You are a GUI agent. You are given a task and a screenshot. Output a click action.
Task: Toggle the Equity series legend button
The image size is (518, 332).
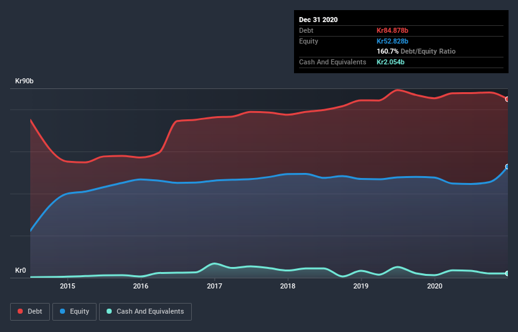(x=74, y=312)
